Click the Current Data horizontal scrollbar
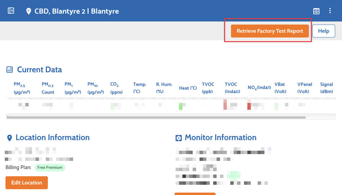 (156, 117)
